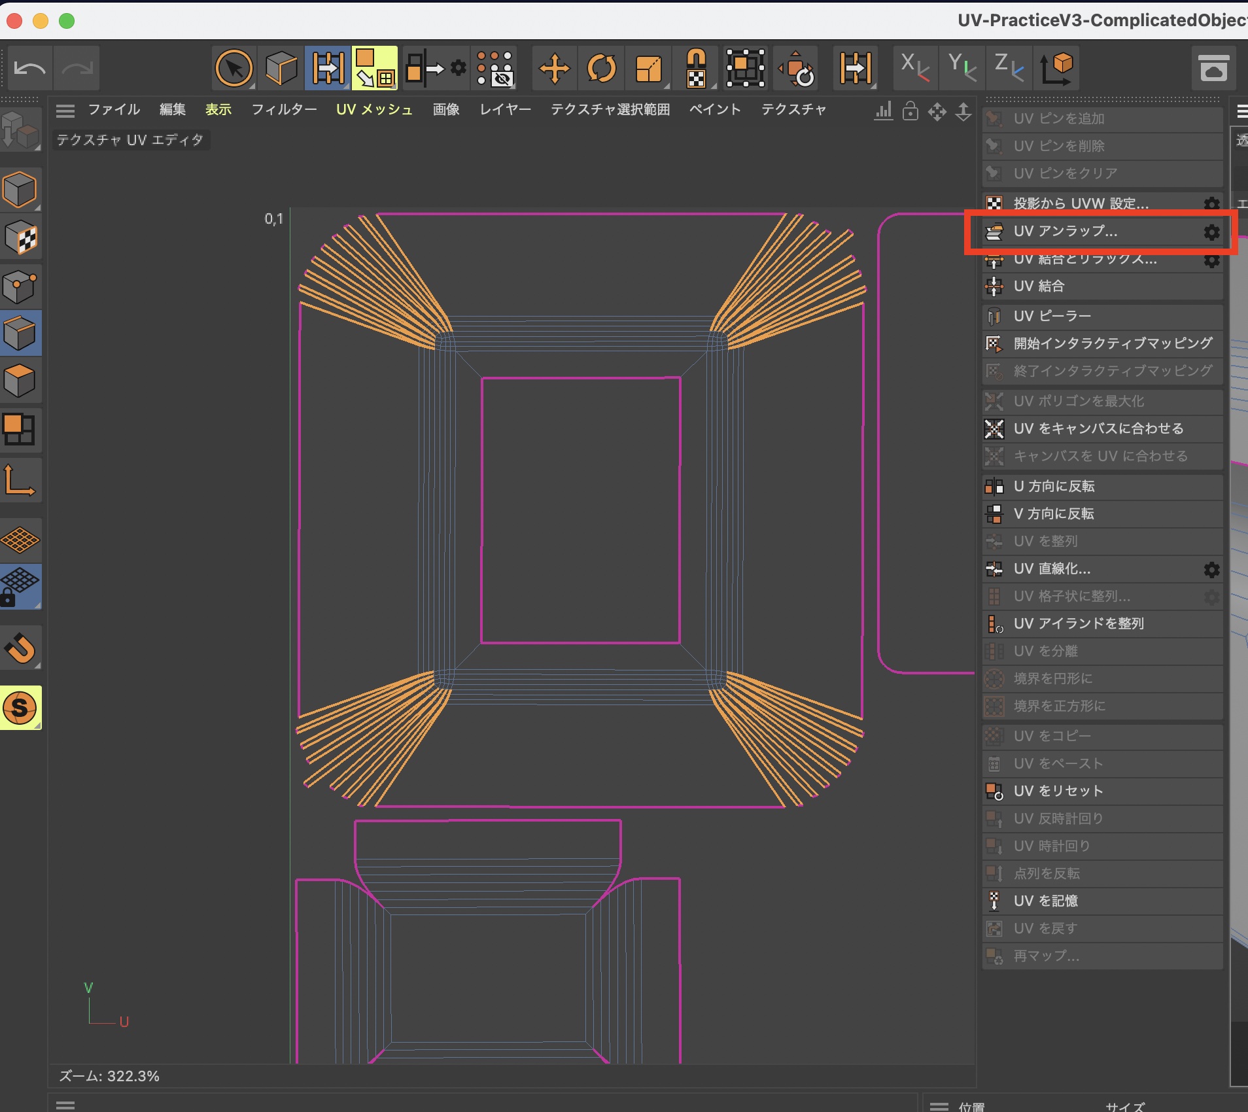Open the UV メッシュ menu
This screenshot has height=1112, width=1248.
(x=374, y=110)
